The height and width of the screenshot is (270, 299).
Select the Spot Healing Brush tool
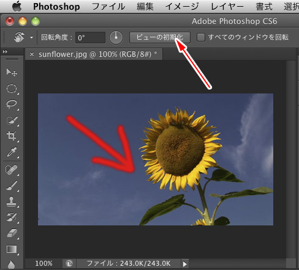coord(12,170)
